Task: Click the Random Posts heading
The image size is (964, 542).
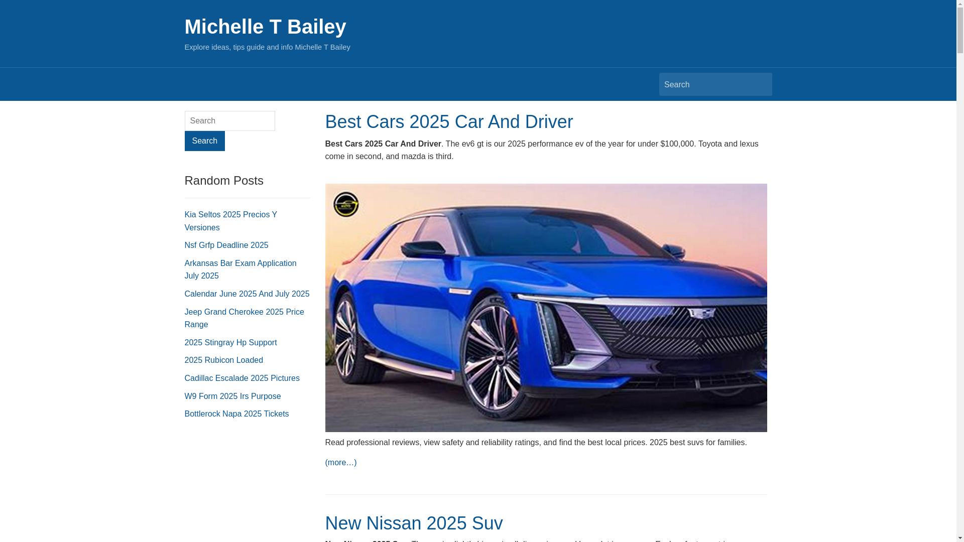Action: 224,181
